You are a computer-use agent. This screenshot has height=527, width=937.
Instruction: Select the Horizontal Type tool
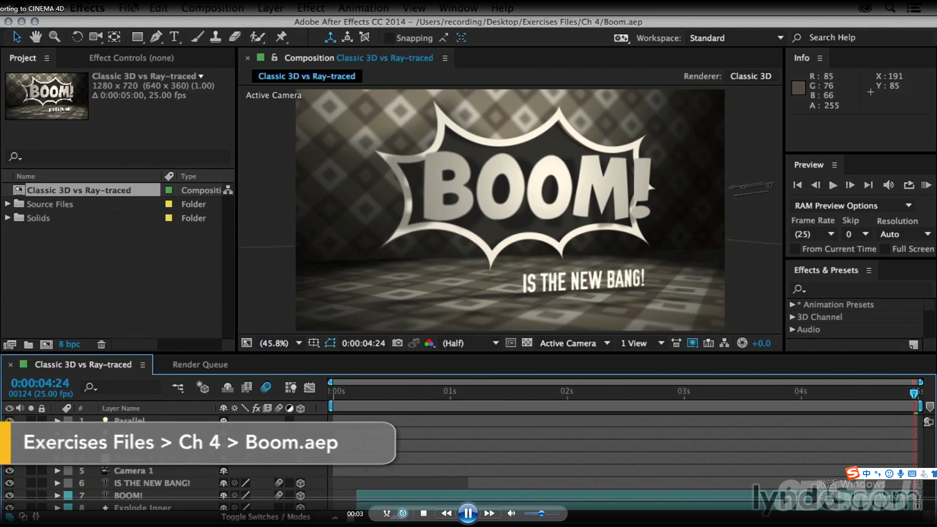tap(174, 37)
